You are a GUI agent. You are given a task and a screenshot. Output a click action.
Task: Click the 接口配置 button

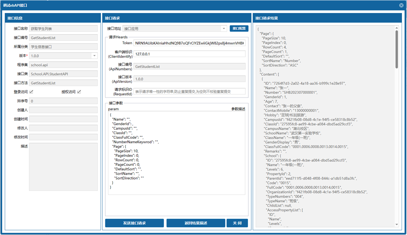pyautogui.click(x=239, y=28)
